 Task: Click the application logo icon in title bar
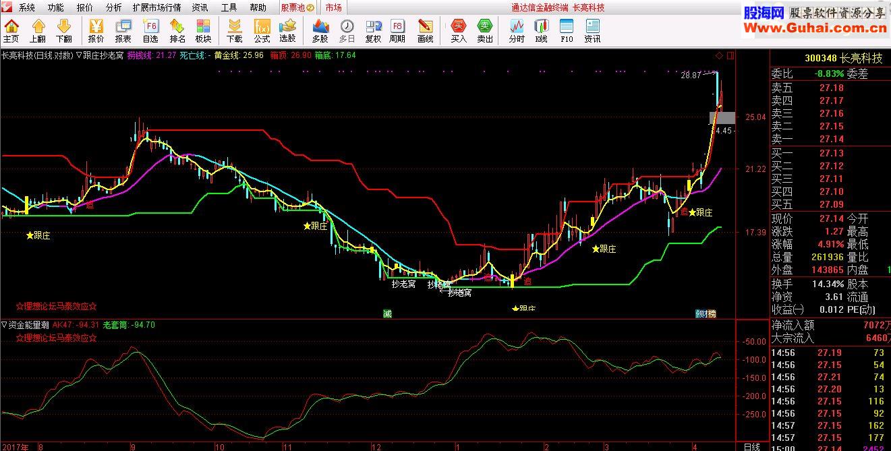pyautogui.click(x=7, y=7)
